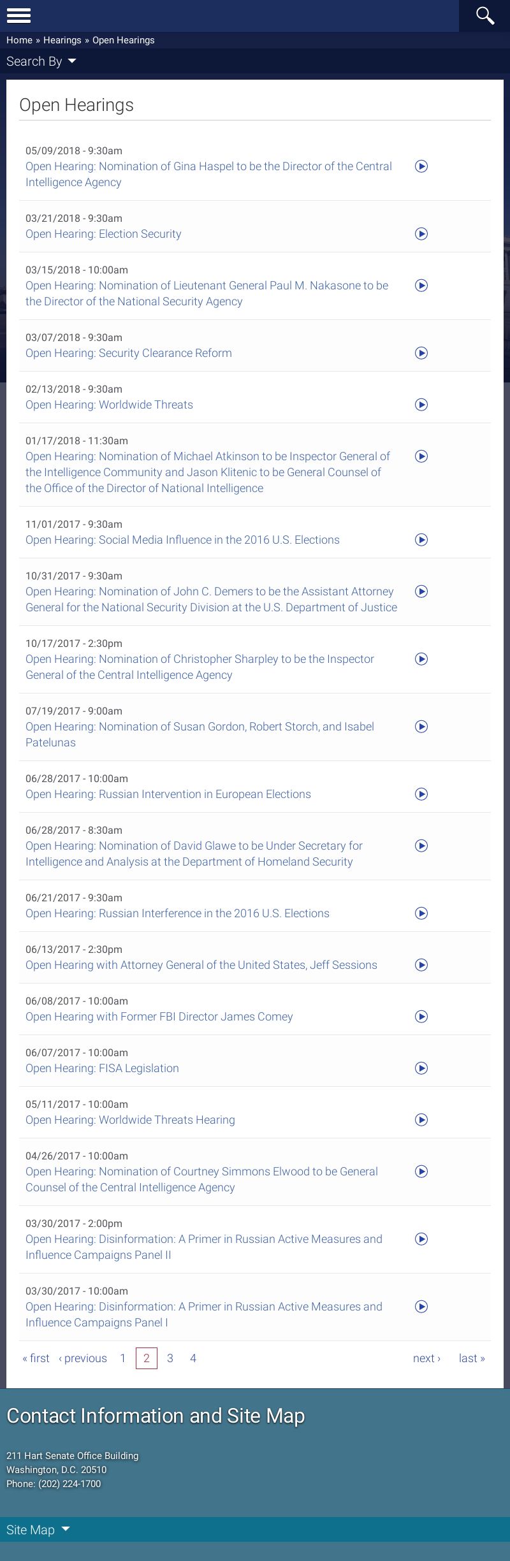Play the 02/13/2018 Worldwide Threats video
Viewport: 510px width, 1561px height.
pos(421,405)
